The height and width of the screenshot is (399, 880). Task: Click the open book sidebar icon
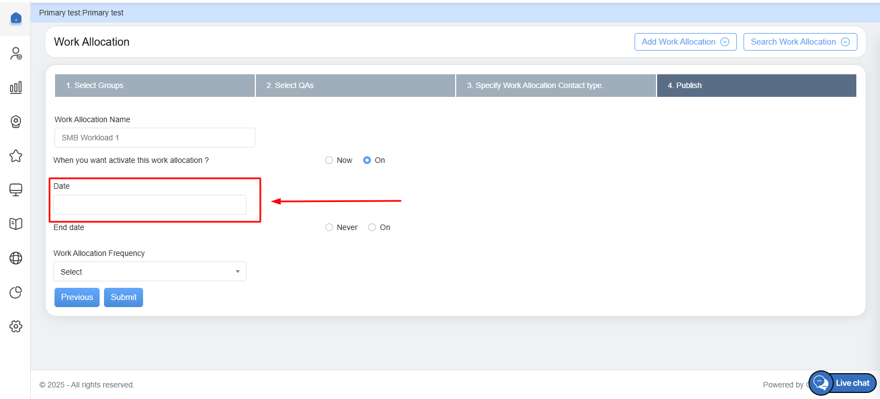[x=16, y=223]
